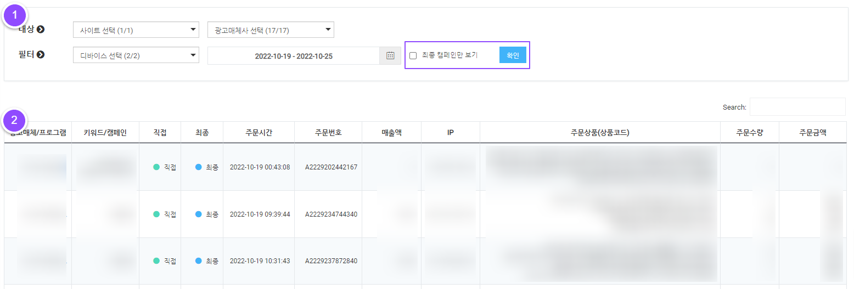Open the calendar date picker icon
Image resolution: width=854 pixels, height=289 pixels.
pos(390,56)
